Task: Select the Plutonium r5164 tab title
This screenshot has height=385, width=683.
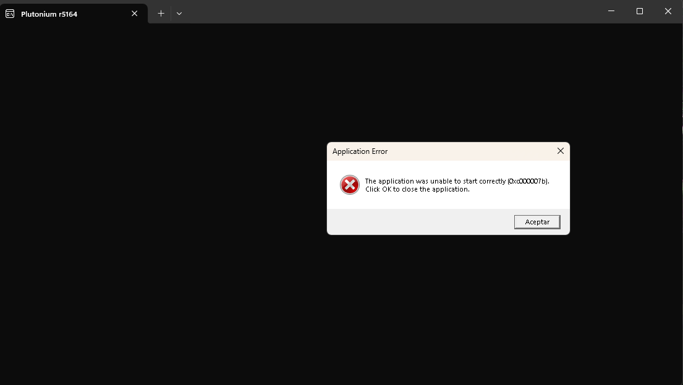Action: click(x=49, y=14)
